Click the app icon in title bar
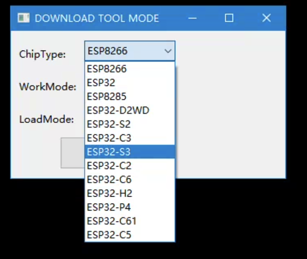This screenshot has width=307, height=259. 23,18
